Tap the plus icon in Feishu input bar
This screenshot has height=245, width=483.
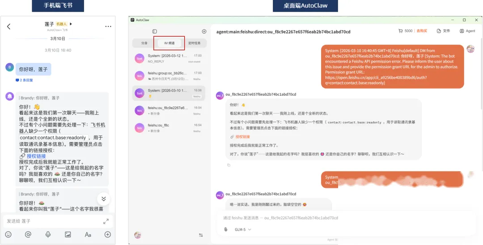(x=107, y=235)
